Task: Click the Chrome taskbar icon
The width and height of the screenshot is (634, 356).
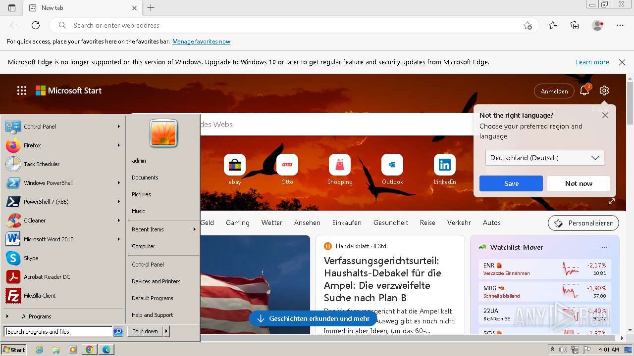Action: click(89, 350)
